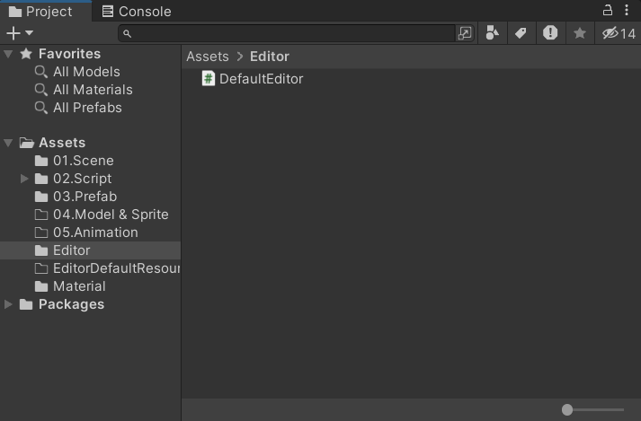Open the plus Create asset dropdown
The image size is (641, 421).
[x=20, y=33]
